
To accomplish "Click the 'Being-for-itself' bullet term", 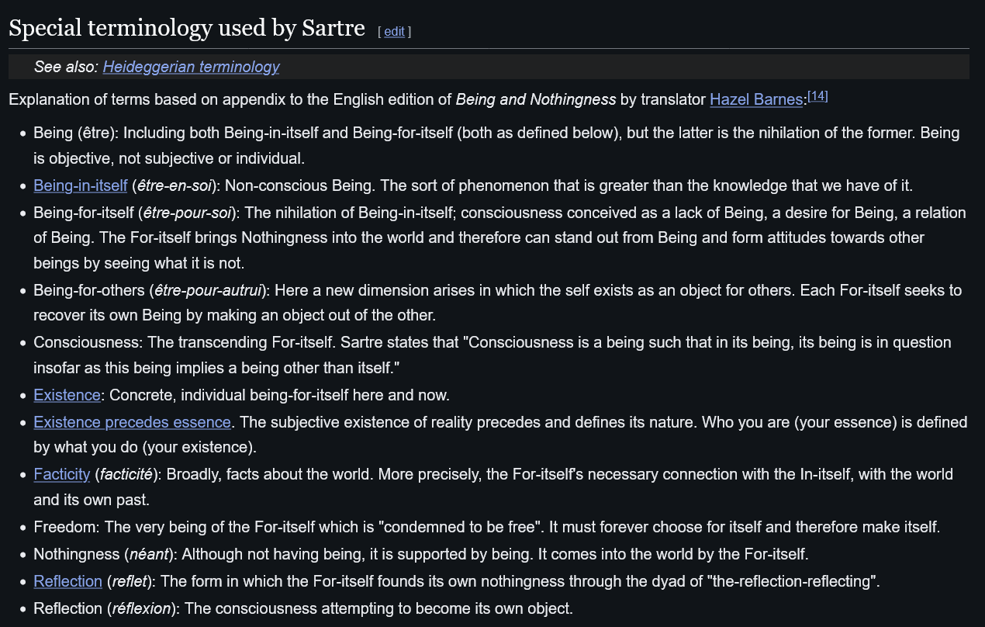I will 84,213.
